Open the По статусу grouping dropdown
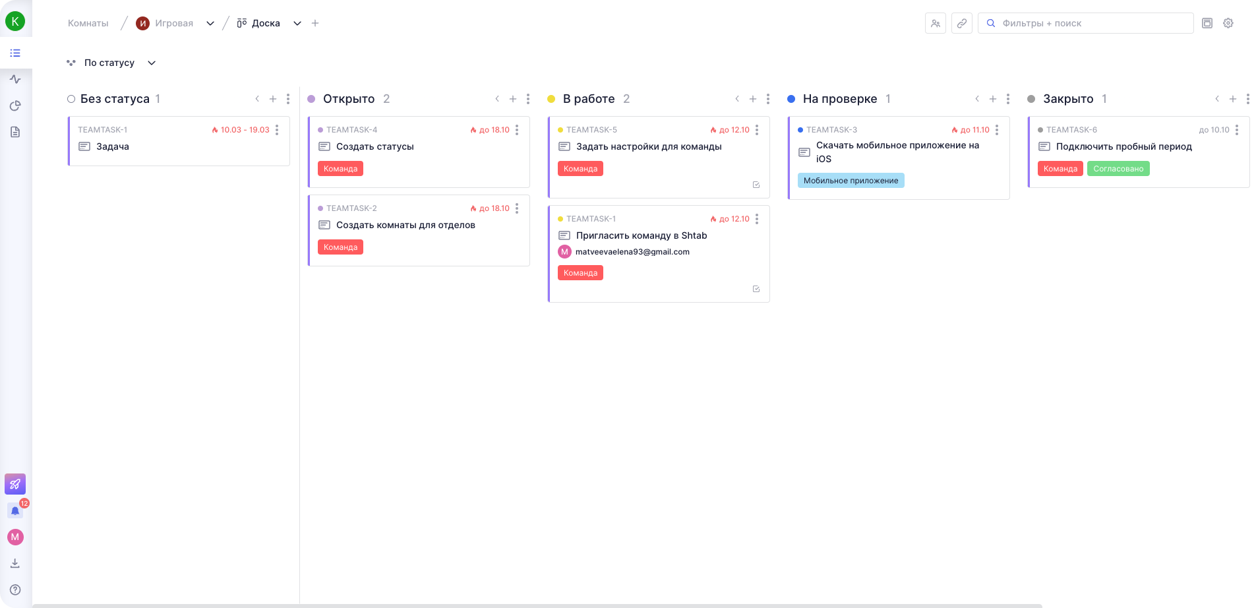This screenshot has height=608, width=1256. 111,63
